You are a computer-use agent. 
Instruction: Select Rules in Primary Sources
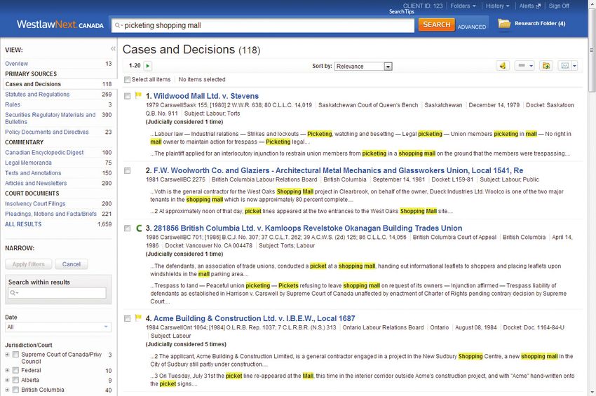(x=13, y=104)
